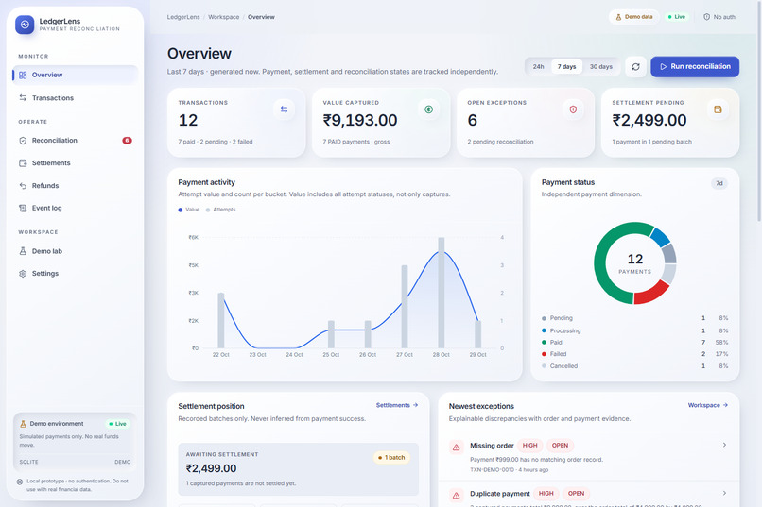Image resolution: width=762 pixels, height=507 pixels.
Task: Expand the Missing order exception chevron
Action: coord(724,445)
